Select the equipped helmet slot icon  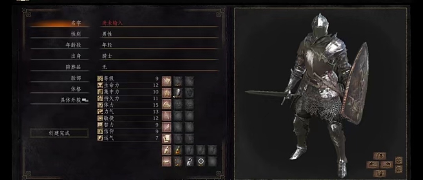click(x=178, y=93)
